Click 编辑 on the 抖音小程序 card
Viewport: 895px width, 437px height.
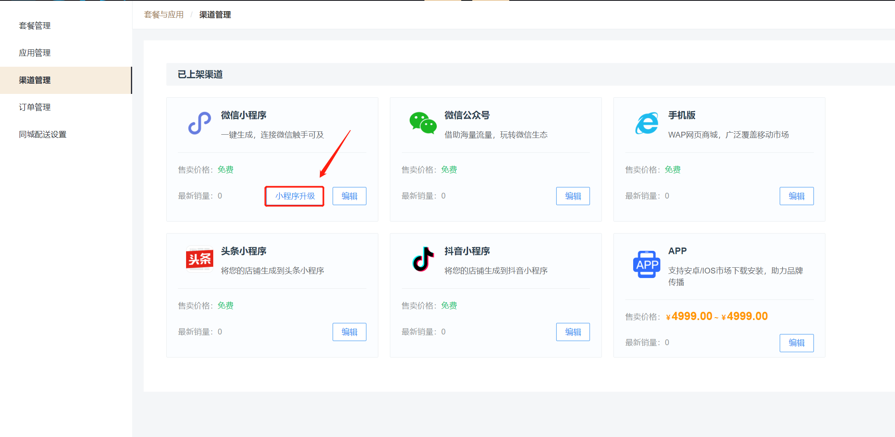pos(573,332)
